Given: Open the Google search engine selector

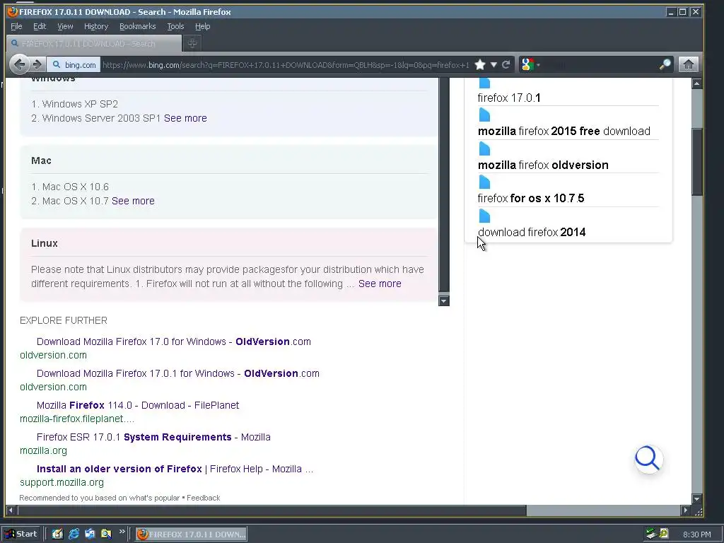Looking at the screenshot, I should point(530,64).
